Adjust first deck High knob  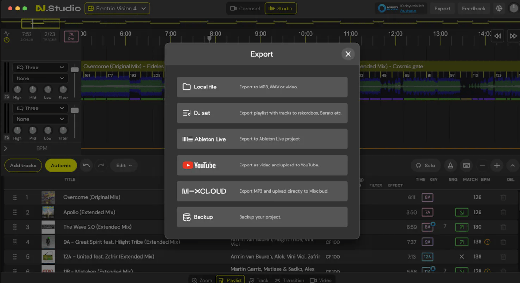click(x=17, y=89)
